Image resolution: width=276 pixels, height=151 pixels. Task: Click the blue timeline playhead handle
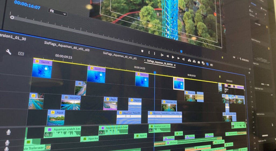coord(155,73)
